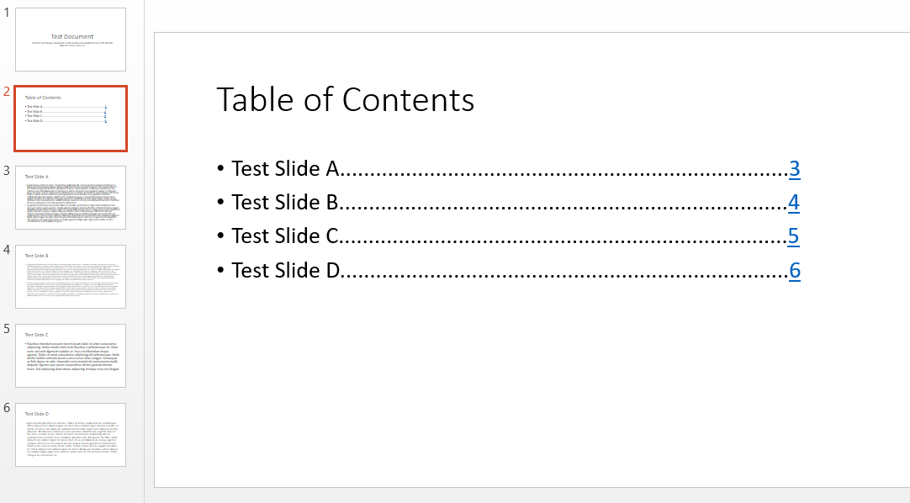
Task: Place cursor in Test Slide B bullet text
Action: point(284,203)
